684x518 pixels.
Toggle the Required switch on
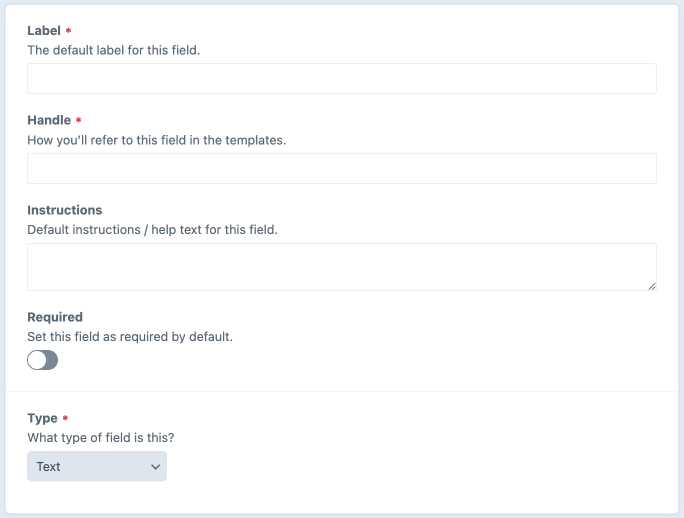[42, 360]
